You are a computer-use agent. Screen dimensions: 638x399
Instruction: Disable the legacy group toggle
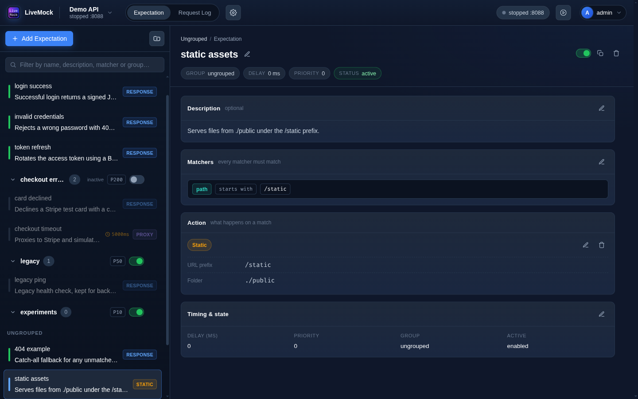(x=136, y=261)
